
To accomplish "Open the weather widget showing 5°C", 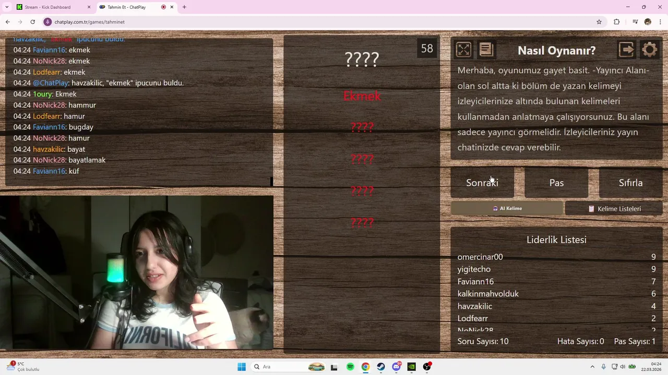I will (23, 367).
